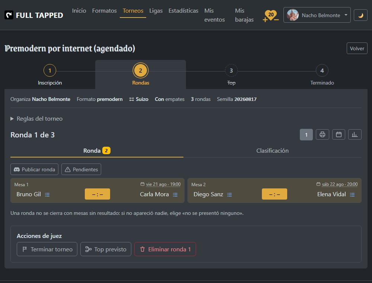Click Top previsto button
The height and width of the screenshot is (283, 372).
pyautogui.click(x=106, y=249)
